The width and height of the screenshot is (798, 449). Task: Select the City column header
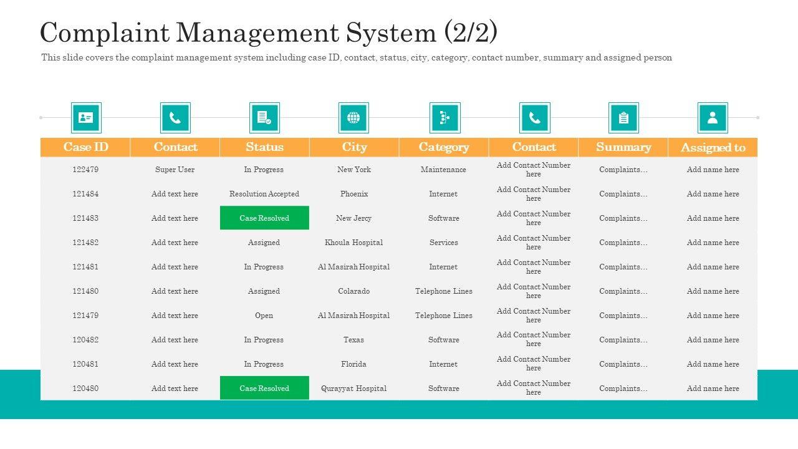pyautogui.click(x=354, y=147)
